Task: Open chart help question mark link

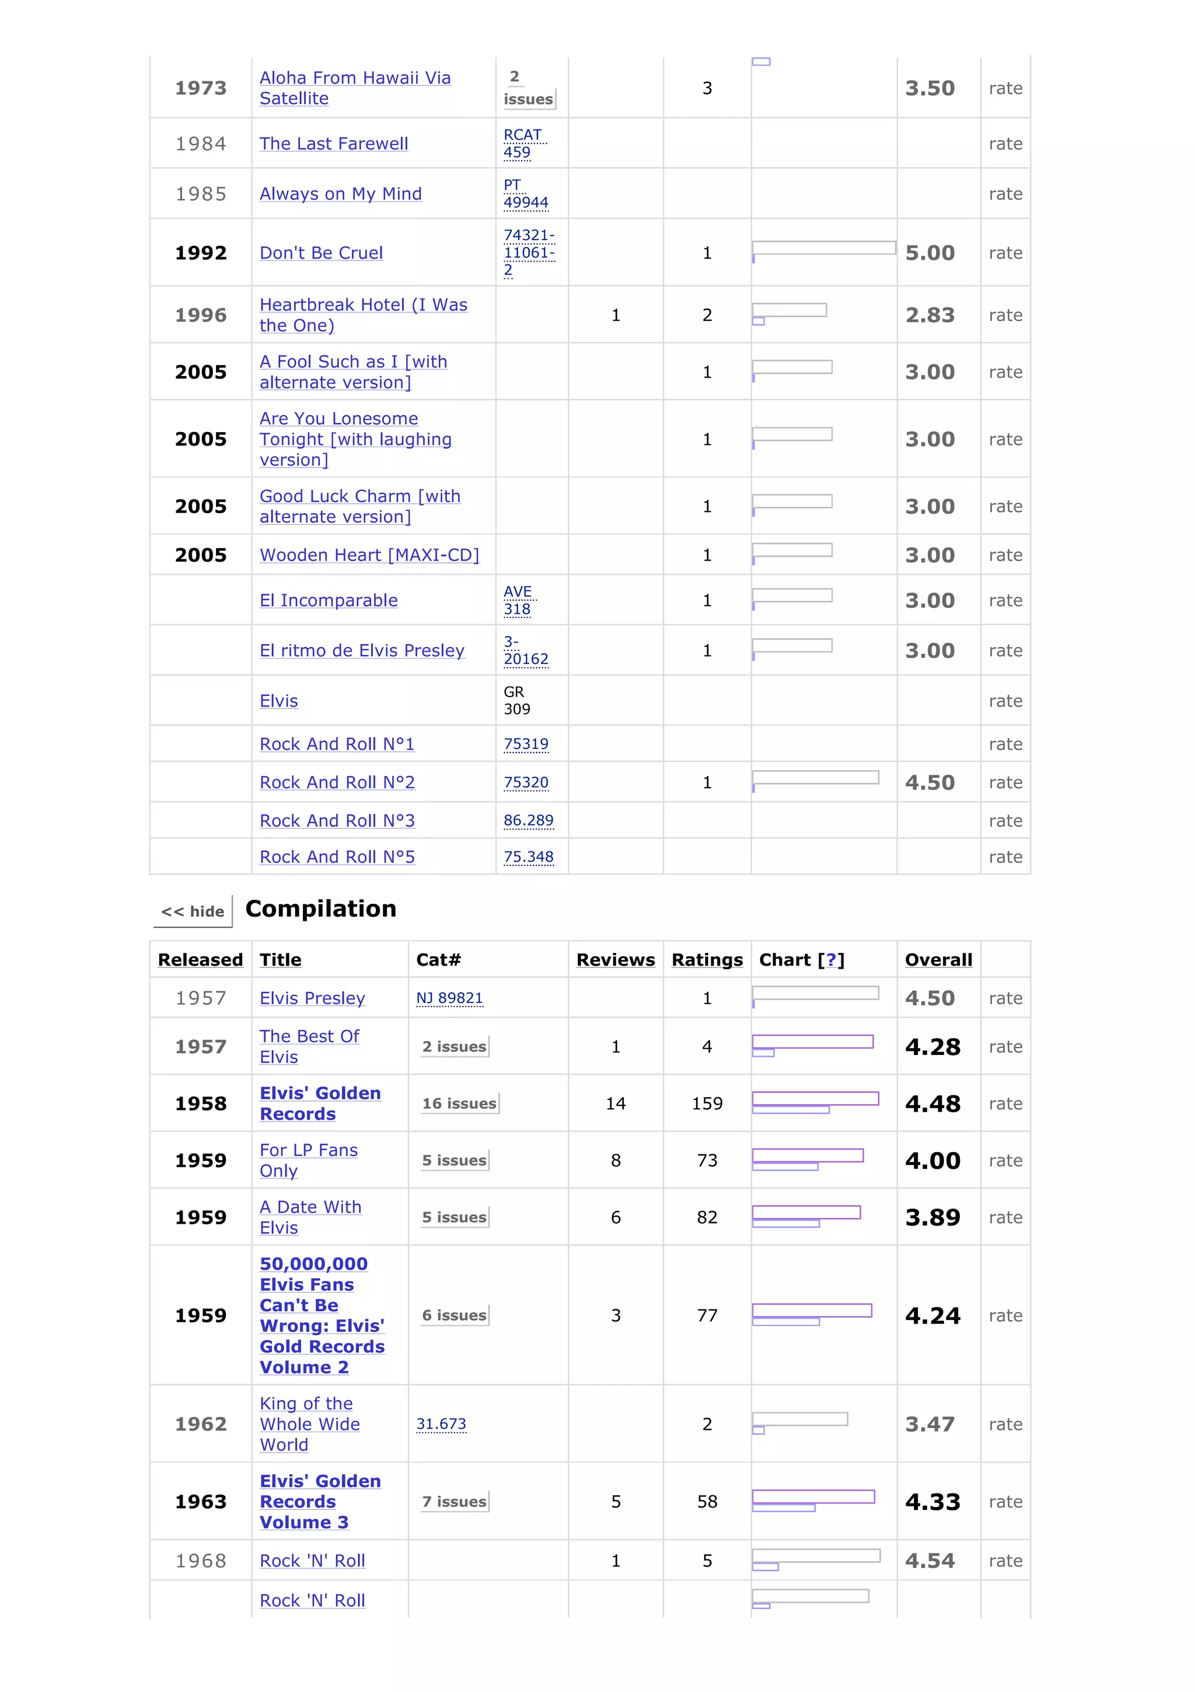Action: [x=831, y=959]
